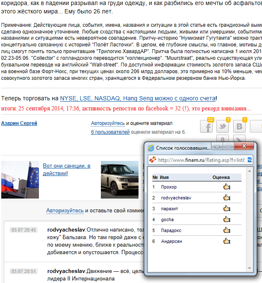Click Авторизуйтесь link to rate the material
262x283 pixels.
click(x=108, y=123)
